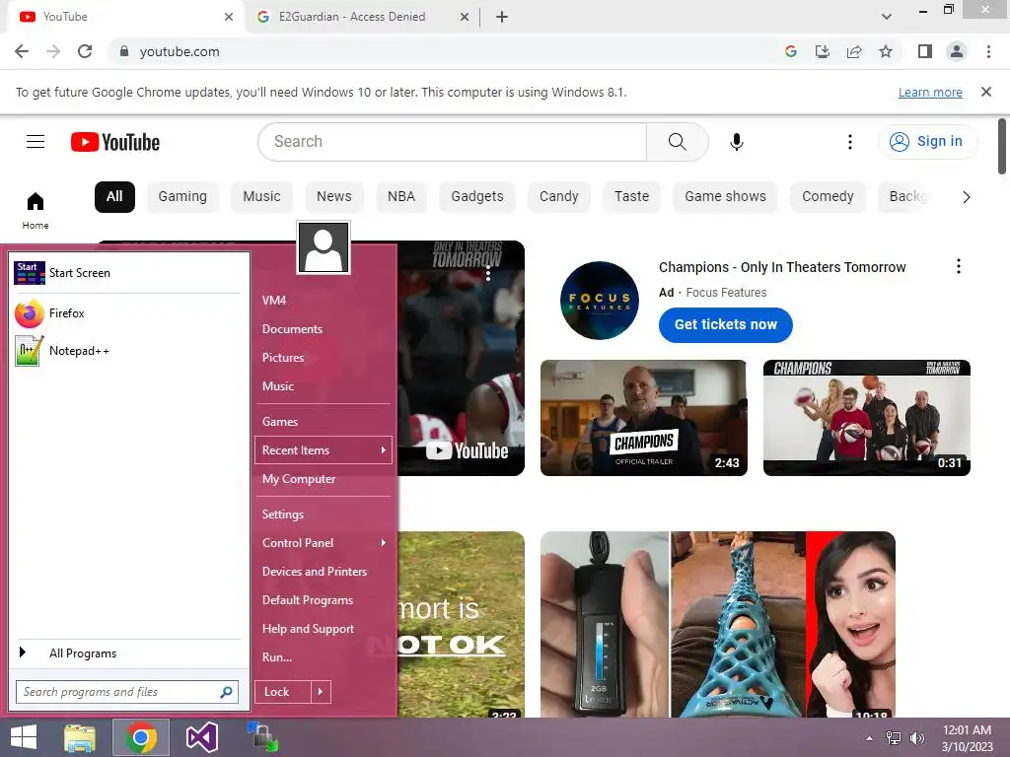Open Chrome tab search dropdown

click(887, 17)
